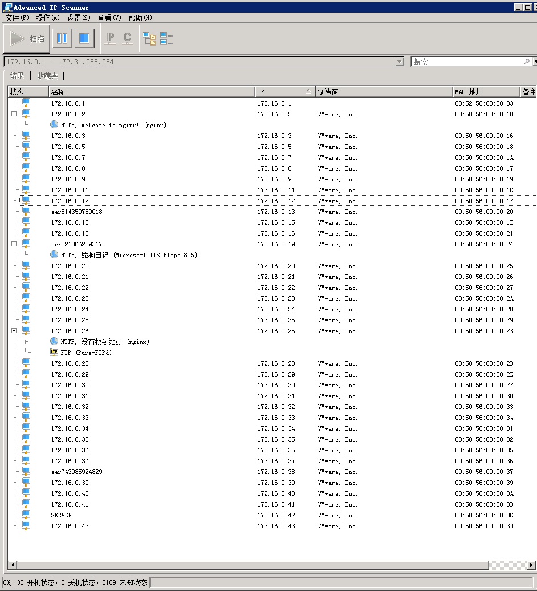Click MAC address 00:50:56:00:00:3D
Screen dimensions: 537x591
click(484, 526)
